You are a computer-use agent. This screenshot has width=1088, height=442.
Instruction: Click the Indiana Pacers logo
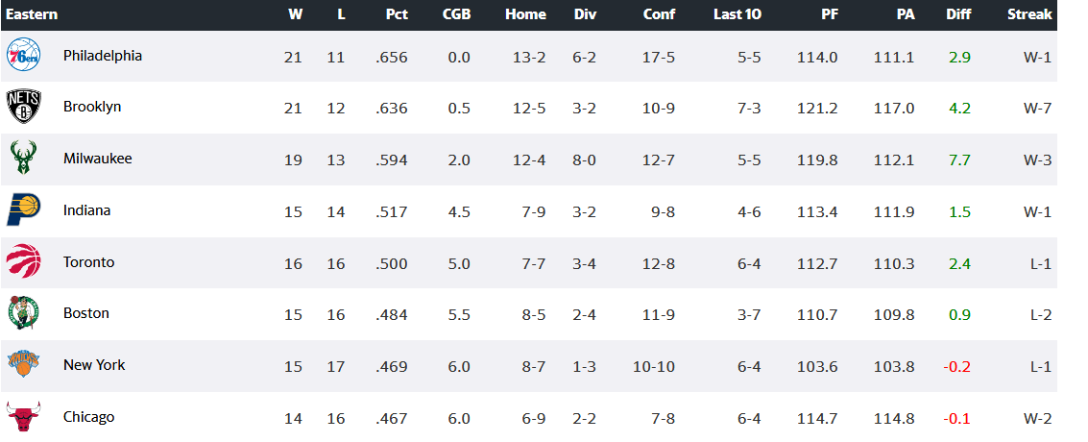(23, 210)
